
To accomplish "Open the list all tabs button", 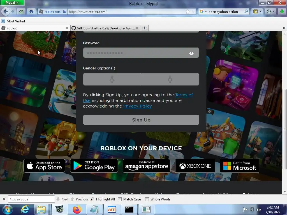I will click(x=284, y=28).
